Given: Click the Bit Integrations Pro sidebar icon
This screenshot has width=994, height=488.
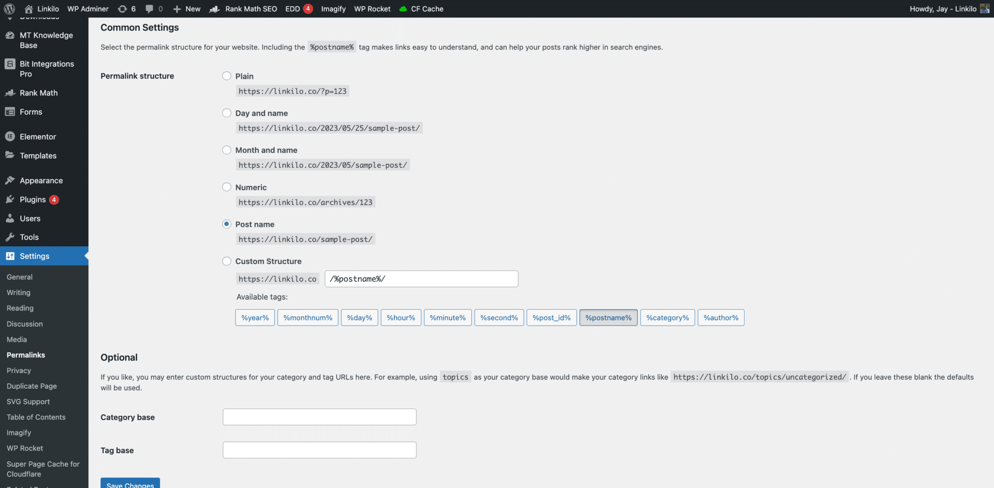Looking at the screenshot, I should click(x=10, y=64).
